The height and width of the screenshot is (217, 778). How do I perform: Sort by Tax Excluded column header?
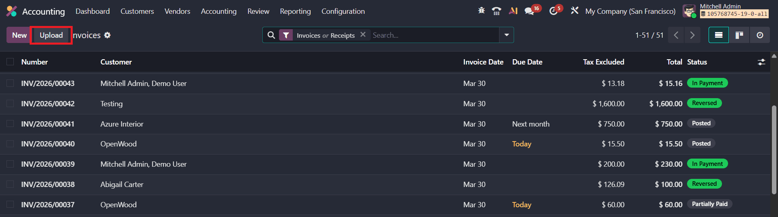pyautogui.click(x=603, y=62)
